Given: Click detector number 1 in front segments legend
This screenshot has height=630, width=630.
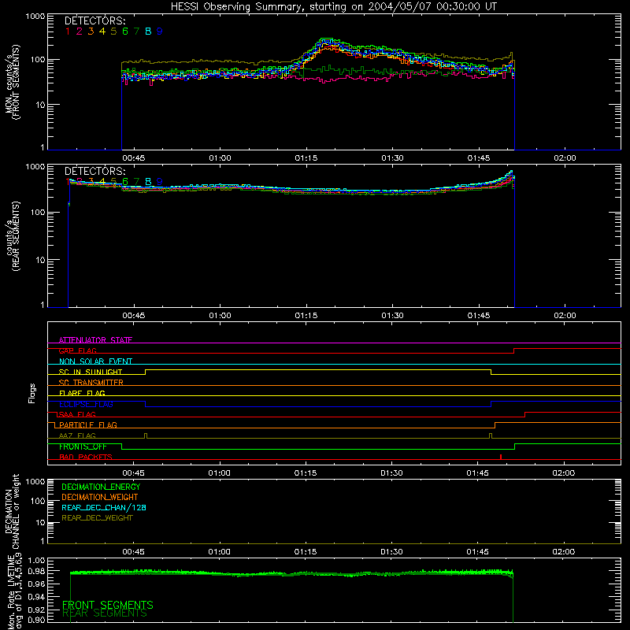Looking at the screenshot, I should 68,31.
